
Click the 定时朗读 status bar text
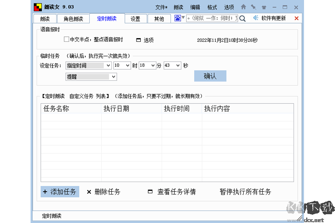pos(52,216)
